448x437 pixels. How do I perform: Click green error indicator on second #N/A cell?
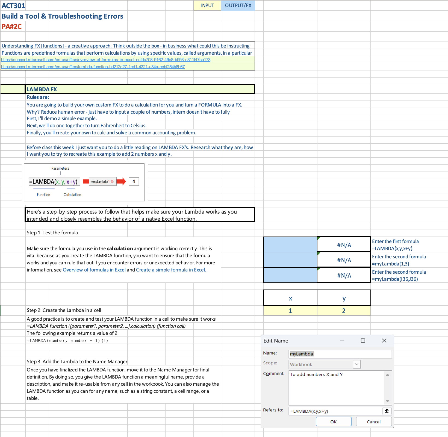tap(319, 254)
